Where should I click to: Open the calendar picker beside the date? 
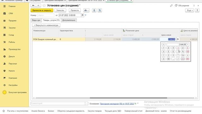pyautogui.click(x=83, y=15)
